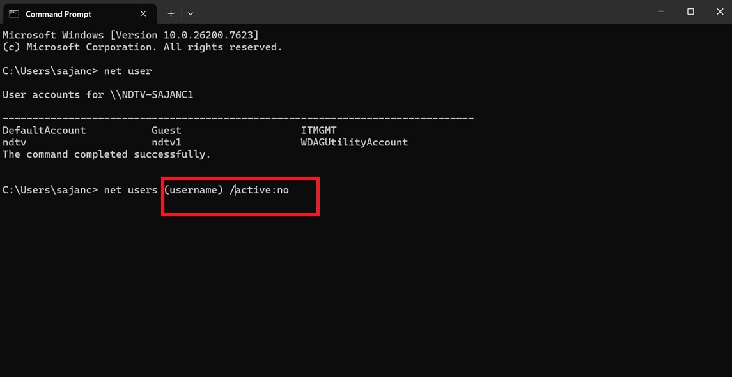Click the Guest account name
Viewport: 732px width, 377px height.
tap(166, 130)
